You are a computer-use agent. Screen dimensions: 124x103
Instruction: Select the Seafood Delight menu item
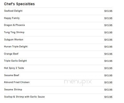pyautogui.click(x=13, y=11)
